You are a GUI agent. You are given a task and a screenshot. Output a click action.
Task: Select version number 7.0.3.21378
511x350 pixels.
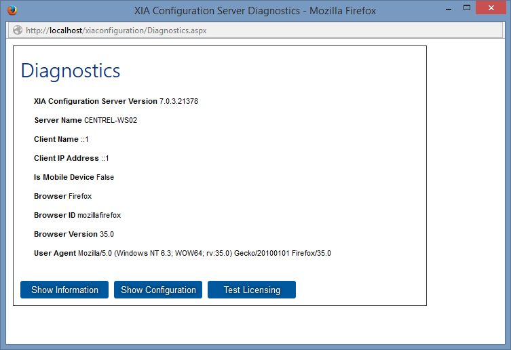point(178,101)
